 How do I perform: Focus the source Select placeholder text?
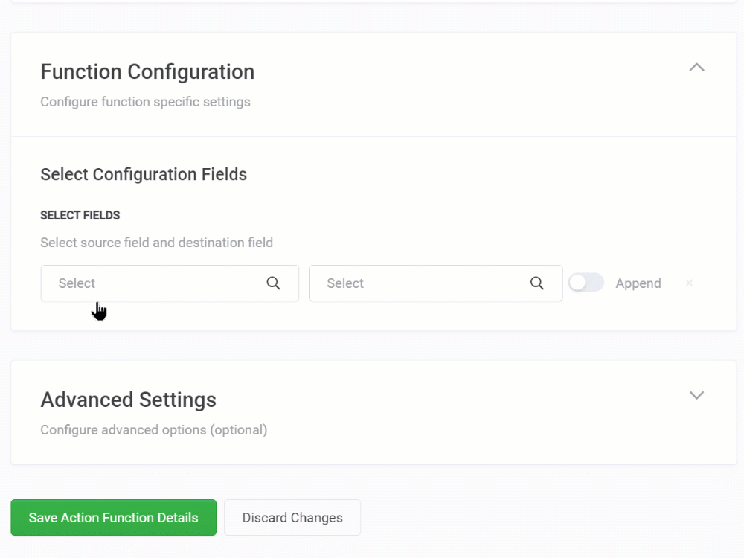click(x=77, y=283)
